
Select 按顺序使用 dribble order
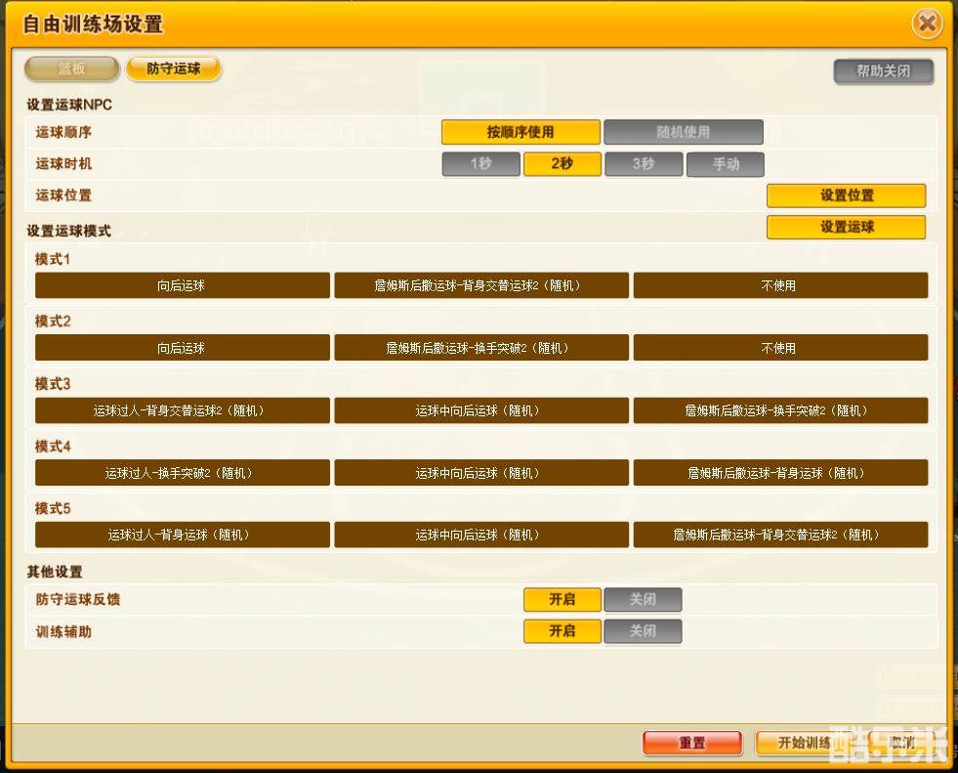pyautogui.click(x=521, y=132)
